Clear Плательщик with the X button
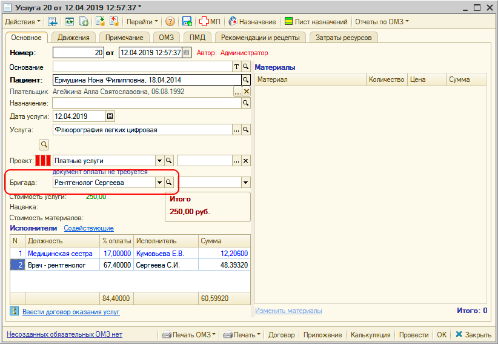 coord(246,92)
